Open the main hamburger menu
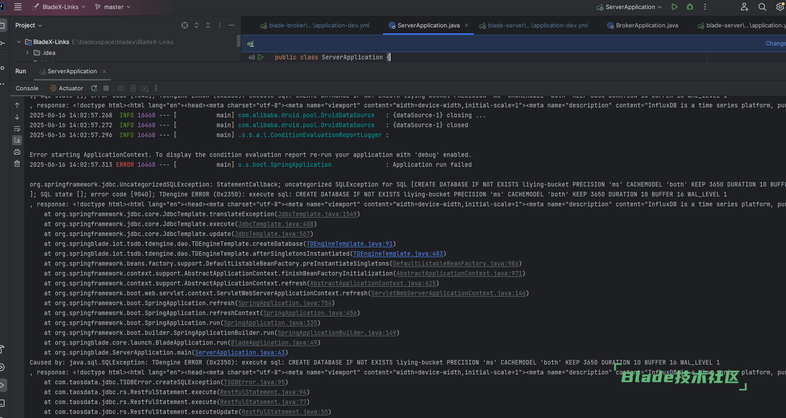The height and width of the screenshot is (418, 786). (18, 7)
